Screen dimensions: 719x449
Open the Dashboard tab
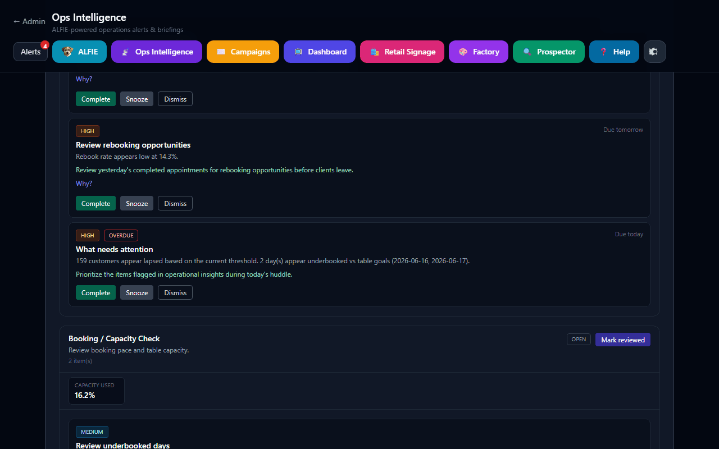coord(320,52)
